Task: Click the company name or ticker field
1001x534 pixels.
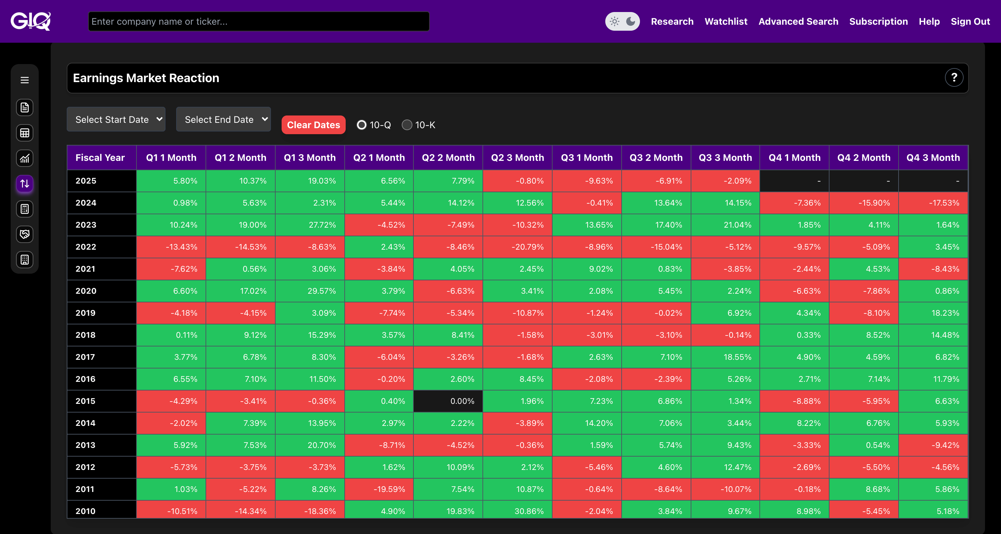Action: (x=258, y=21)
